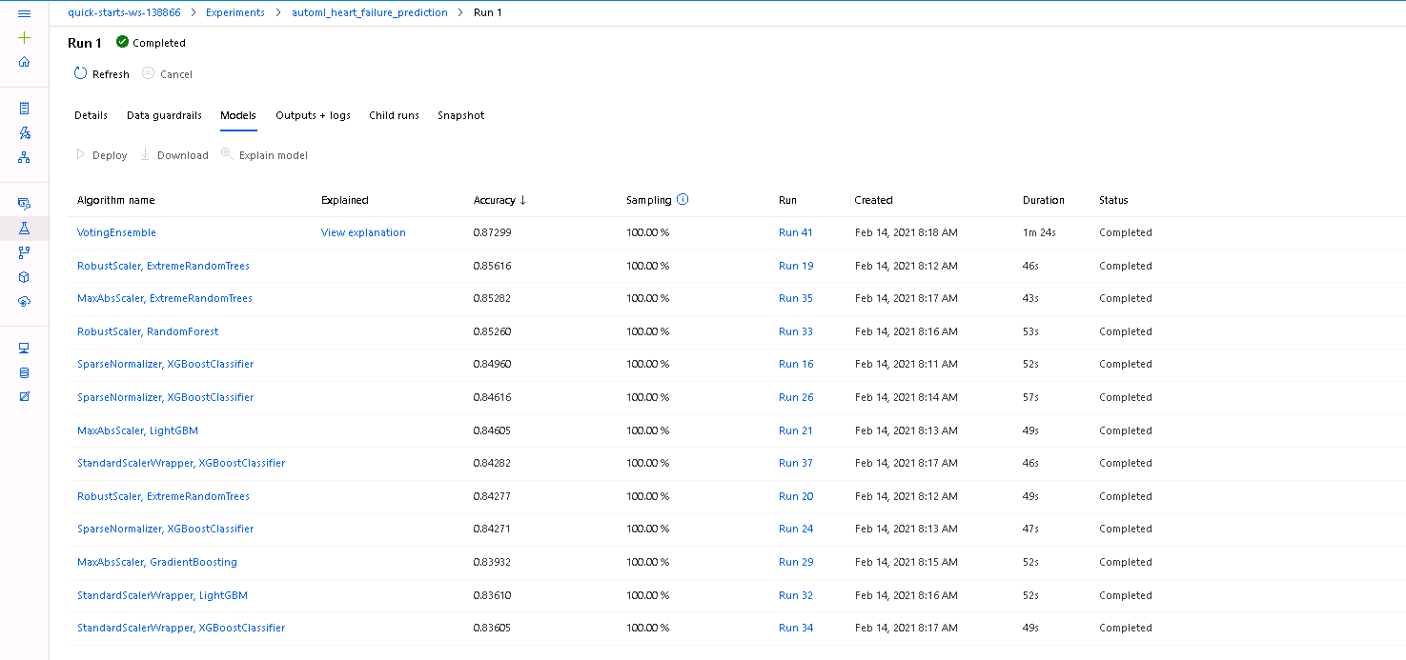Go to Experiments via the breadcrumb
This screenshot has width=1406, height=660.
coord(234,12)
